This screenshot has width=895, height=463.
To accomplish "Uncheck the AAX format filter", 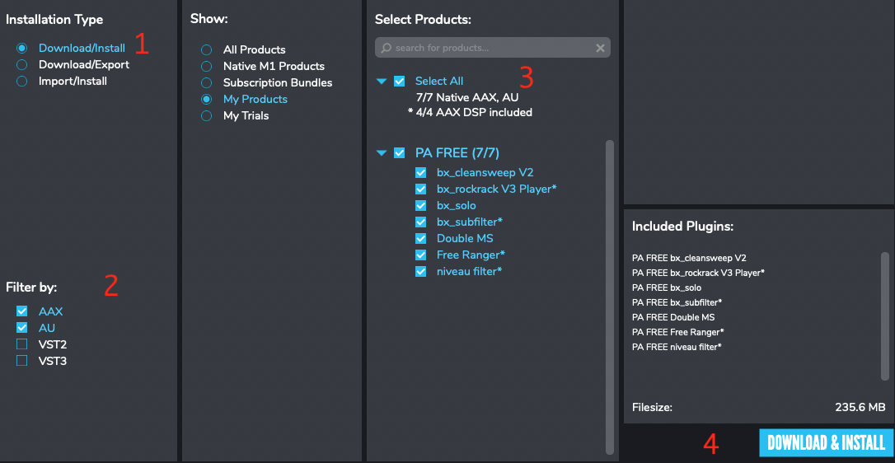I will coord(22,311).
